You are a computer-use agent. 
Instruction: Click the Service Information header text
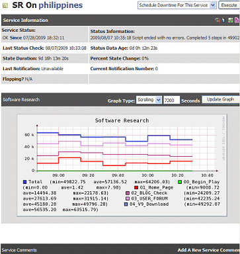click(25, 20)
